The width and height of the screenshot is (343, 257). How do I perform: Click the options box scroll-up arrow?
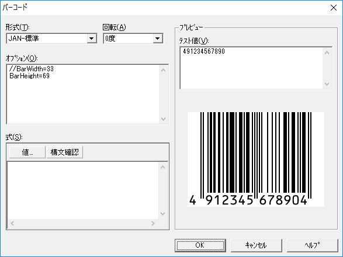point(163,70)
